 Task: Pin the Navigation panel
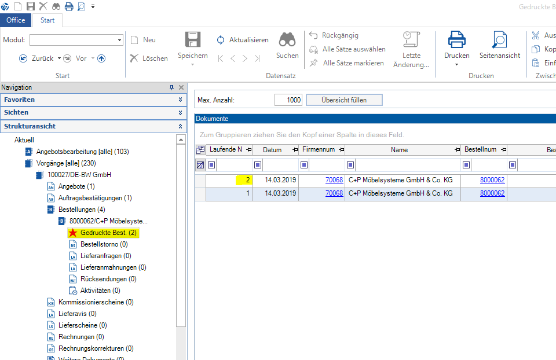(x=171, y=87)
